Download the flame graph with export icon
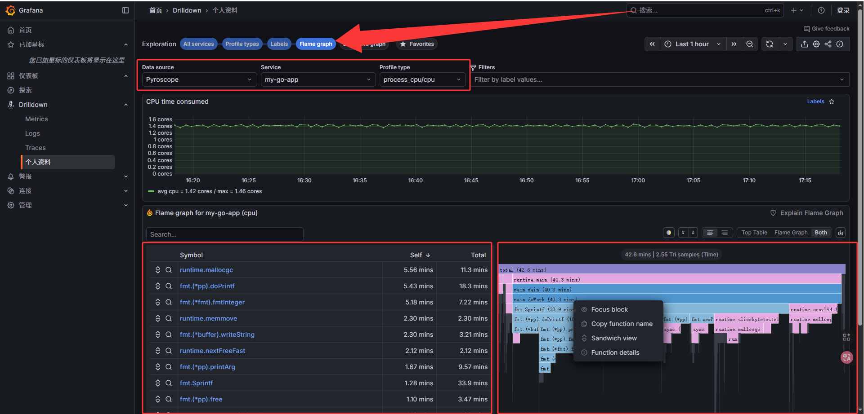864x414 pixels. tap(841, 233)
